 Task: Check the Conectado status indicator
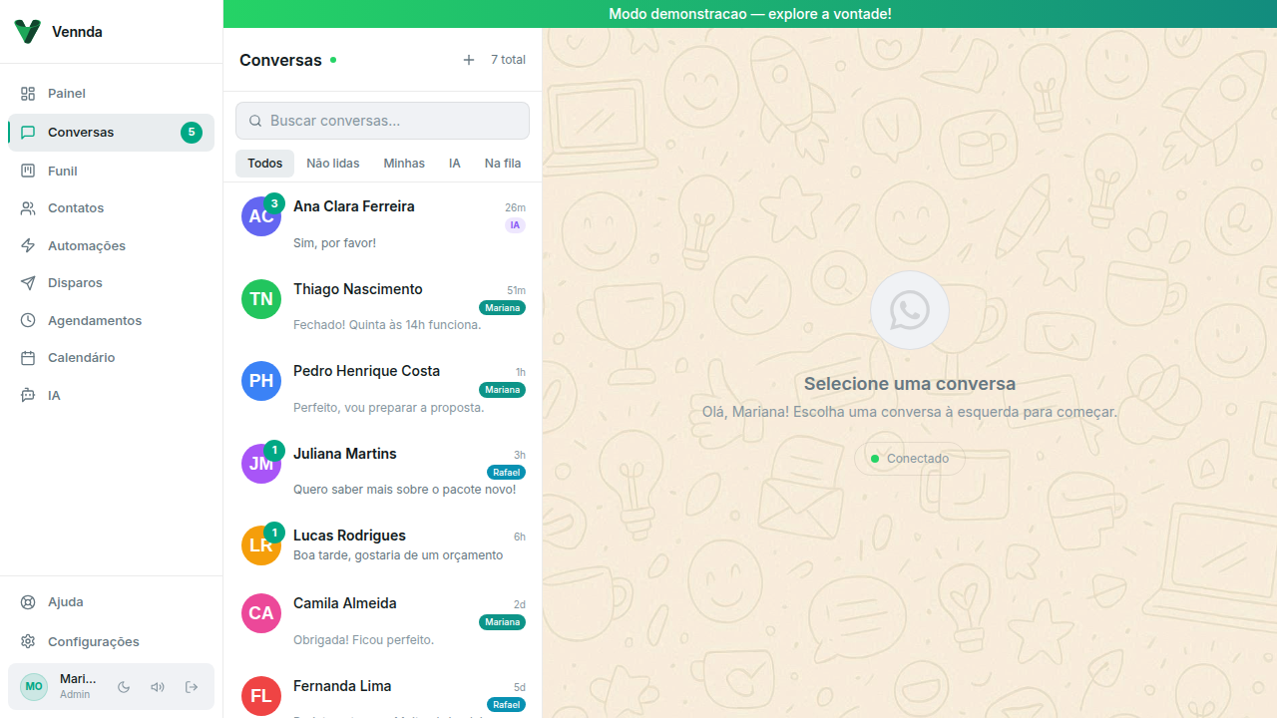coord(909,458)
